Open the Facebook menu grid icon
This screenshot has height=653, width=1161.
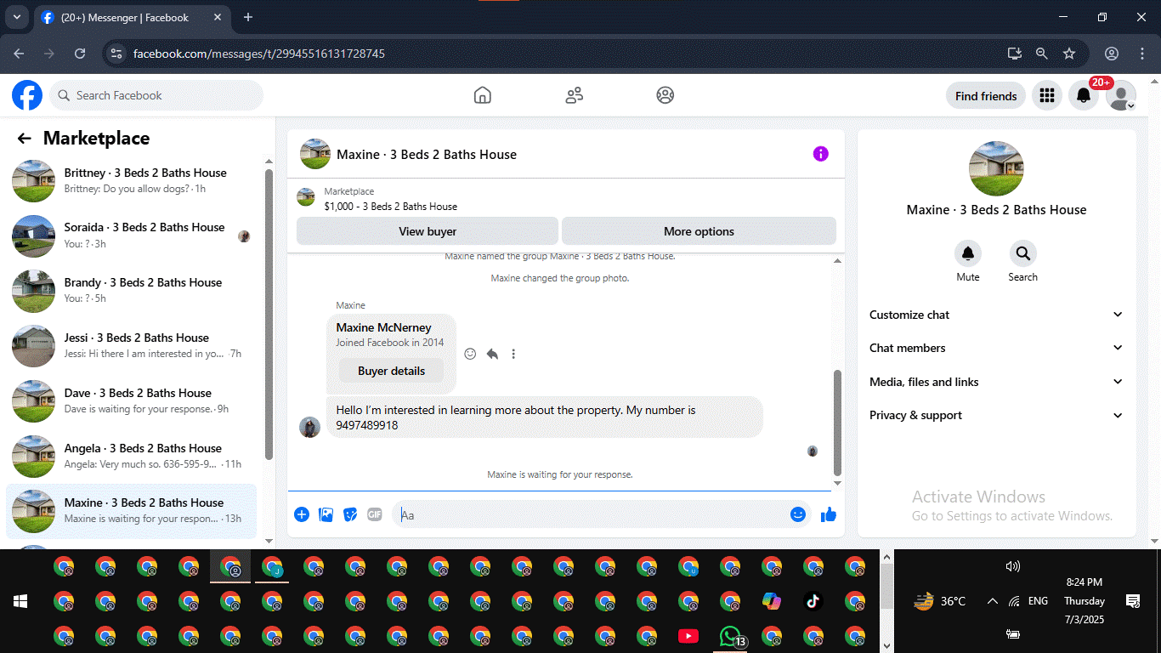pyautogui.click(x=1047, y=96)
